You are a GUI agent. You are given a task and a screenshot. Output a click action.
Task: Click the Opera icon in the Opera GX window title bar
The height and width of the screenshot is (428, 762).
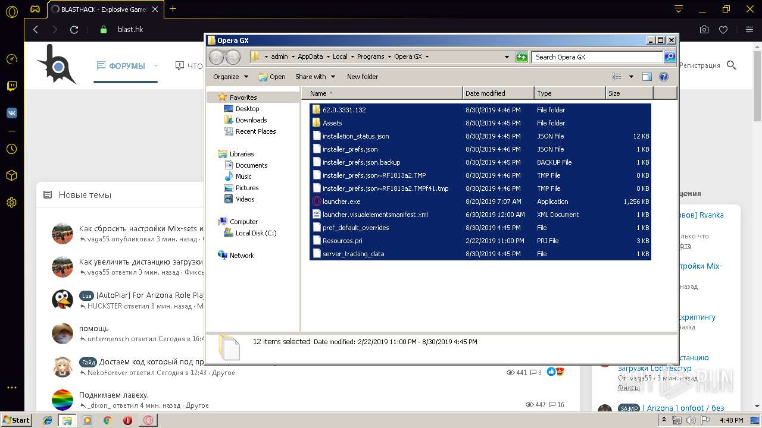[x=211, y=40]
